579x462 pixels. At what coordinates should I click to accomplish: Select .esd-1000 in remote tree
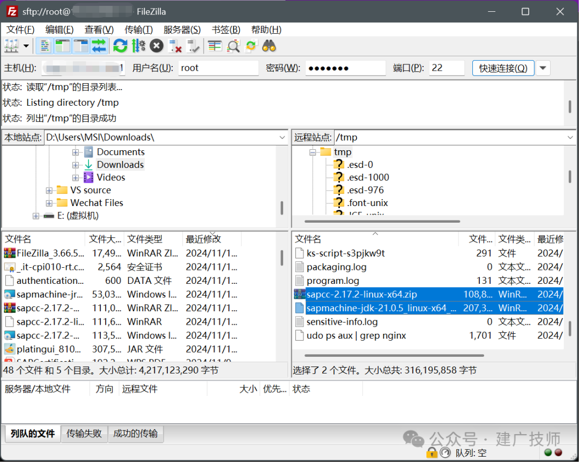pyautogui.click(x=368, y=178)
